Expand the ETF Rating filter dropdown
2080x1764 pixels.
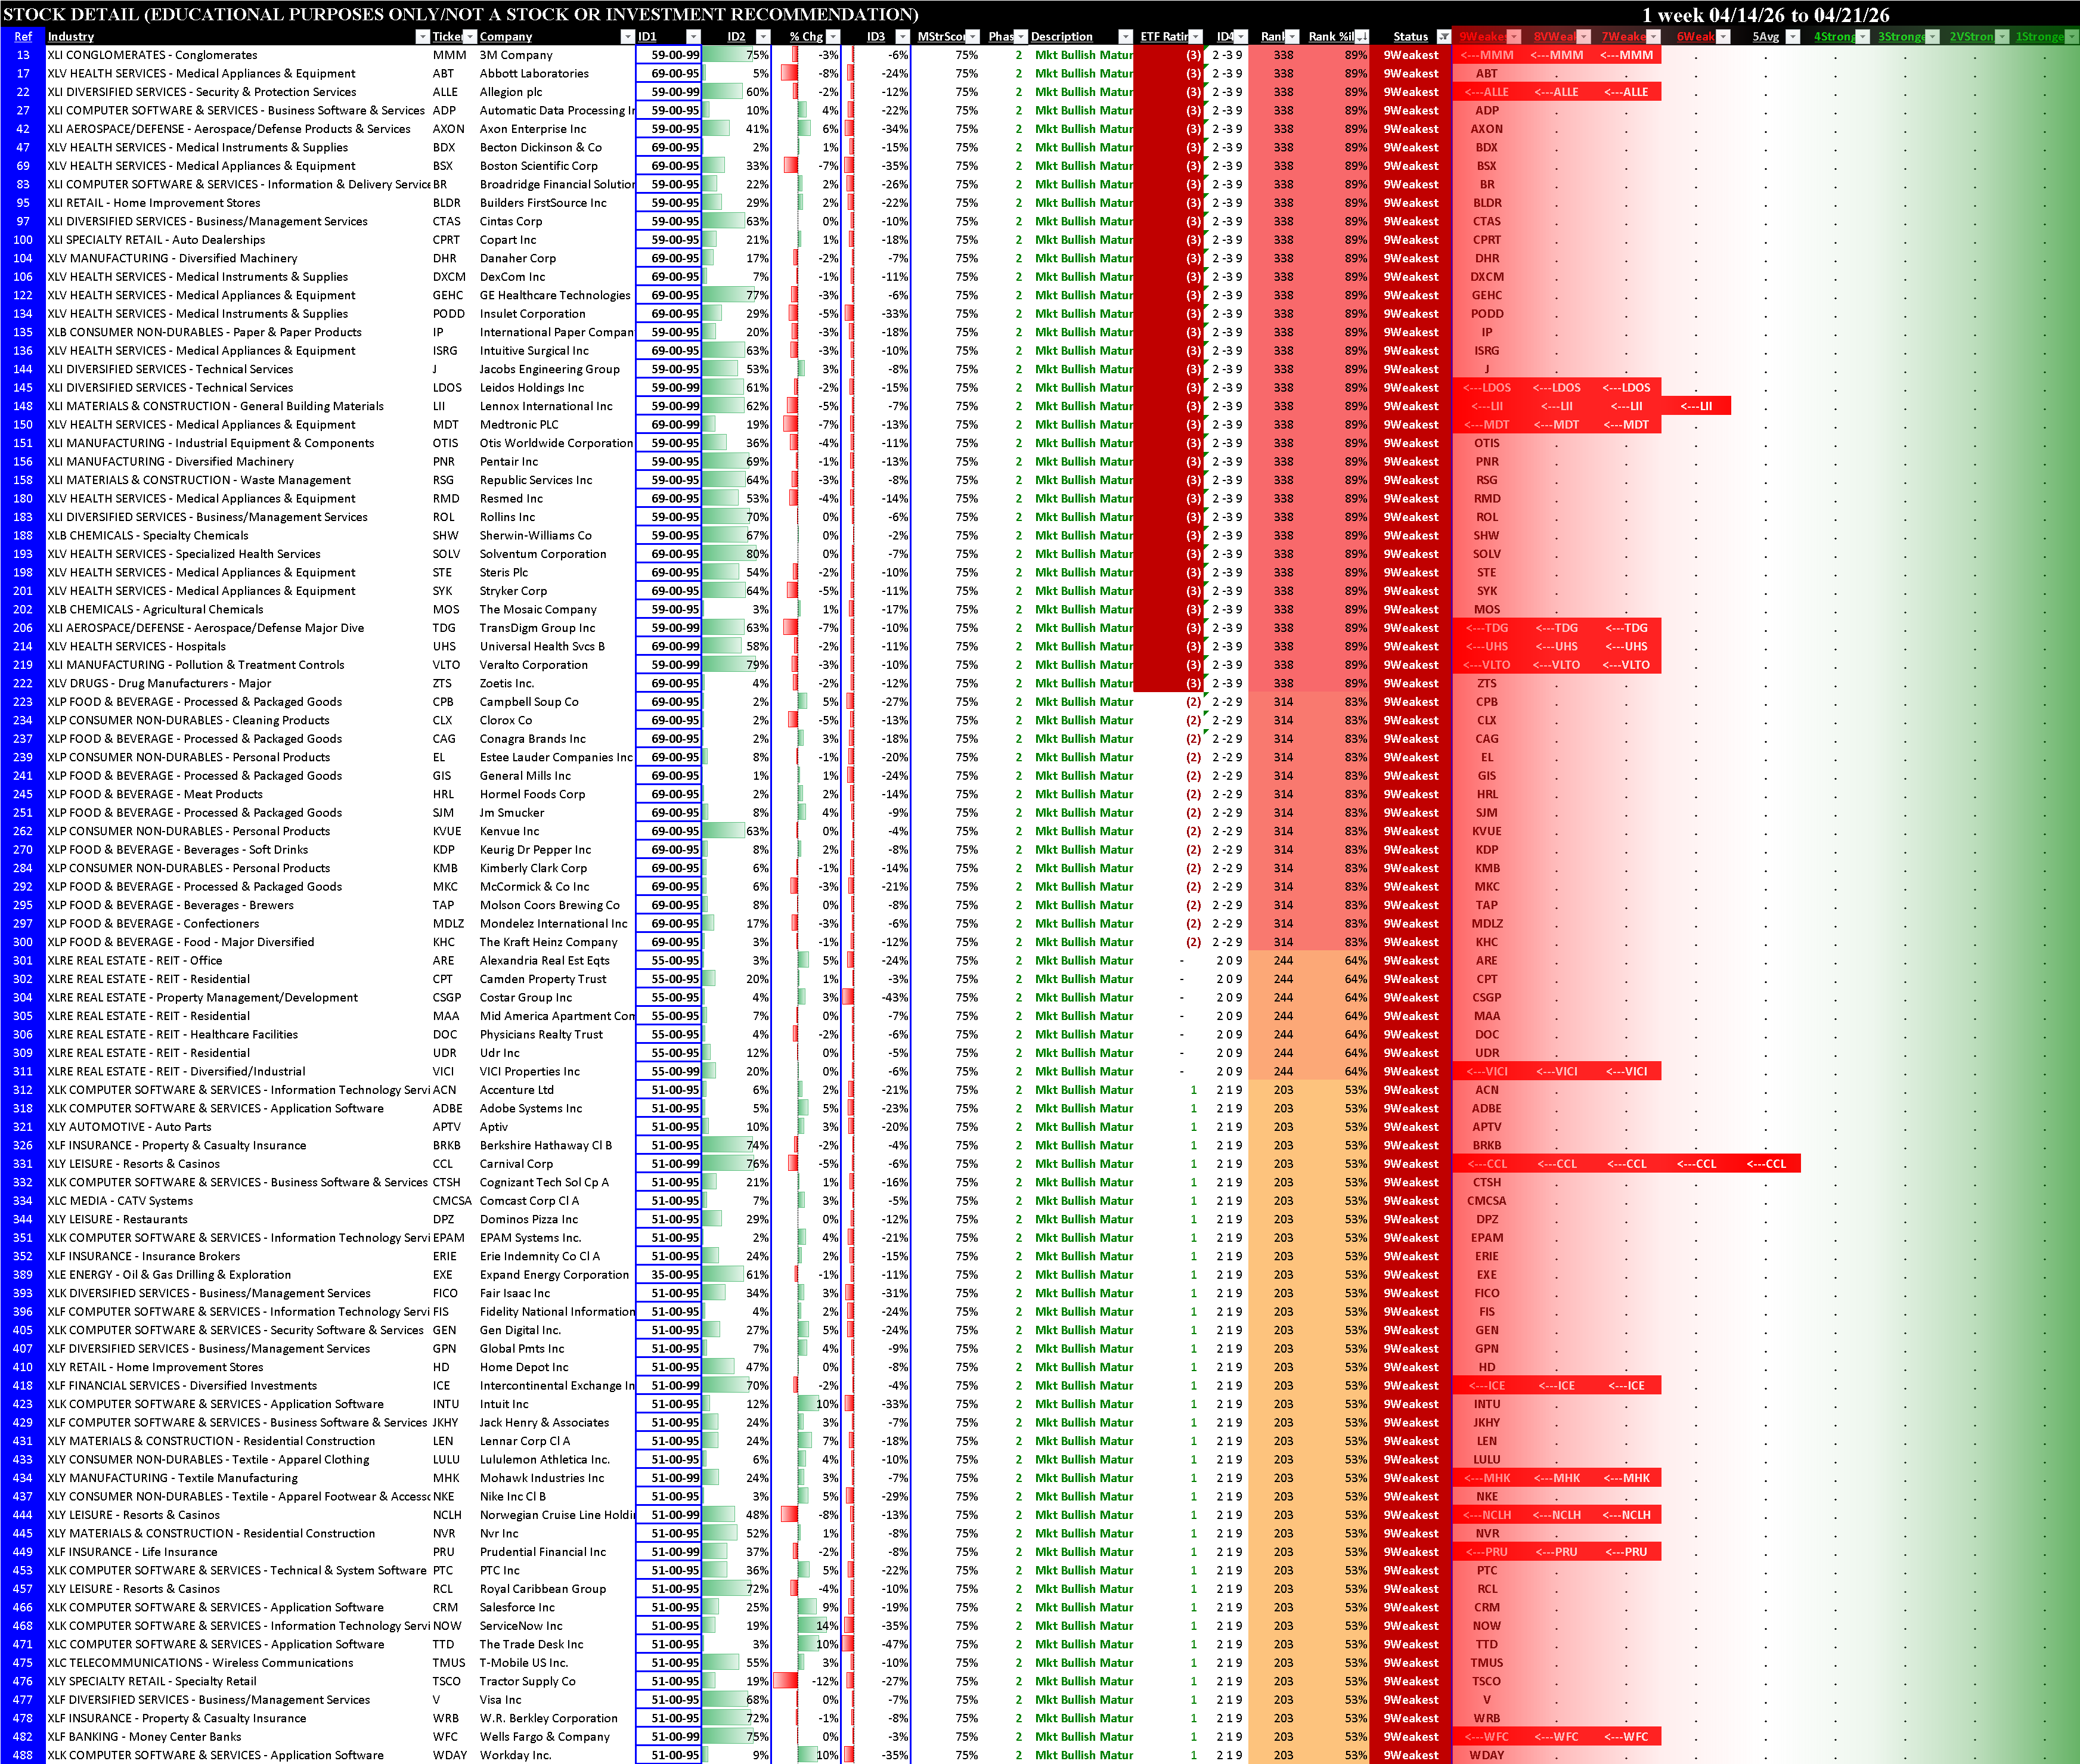[x=1195, y=37]
